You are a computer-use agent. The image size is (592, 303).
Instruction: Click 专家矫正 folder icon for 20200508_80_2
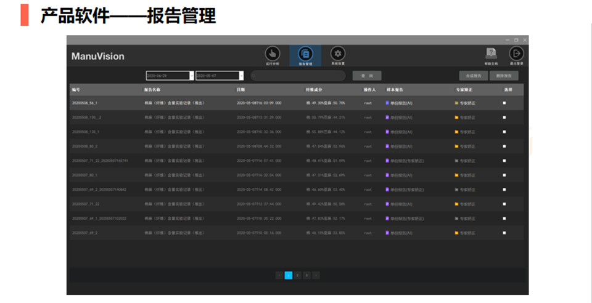[456, 146]
